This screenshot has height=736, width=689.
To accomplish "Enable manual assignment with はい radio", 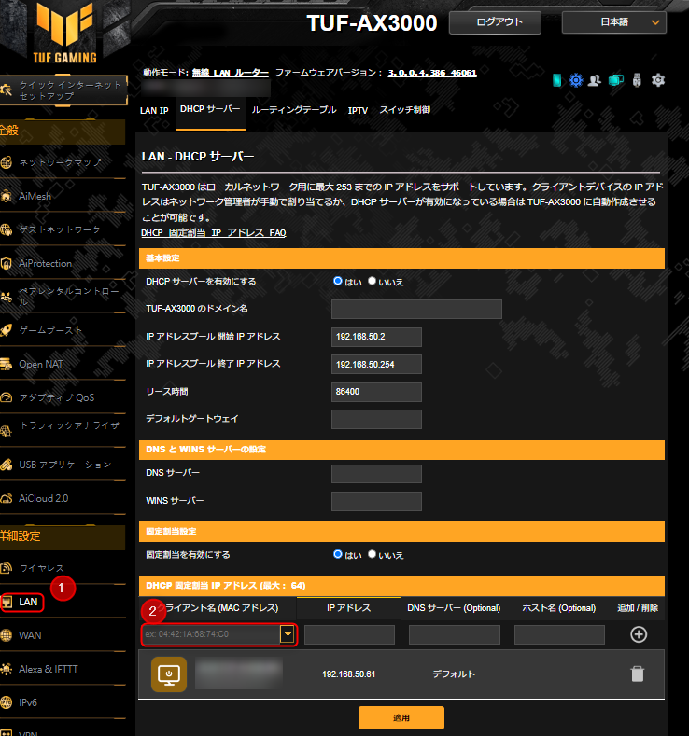I will pyautogui.click(x=338, y=554).
